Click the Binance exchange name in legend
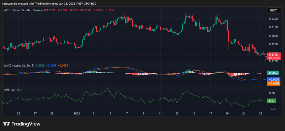 (x=38, y=10)
